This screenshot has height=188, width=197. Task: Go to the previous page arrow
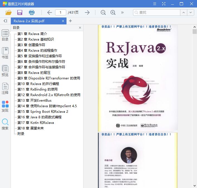(x=50, y=12)
